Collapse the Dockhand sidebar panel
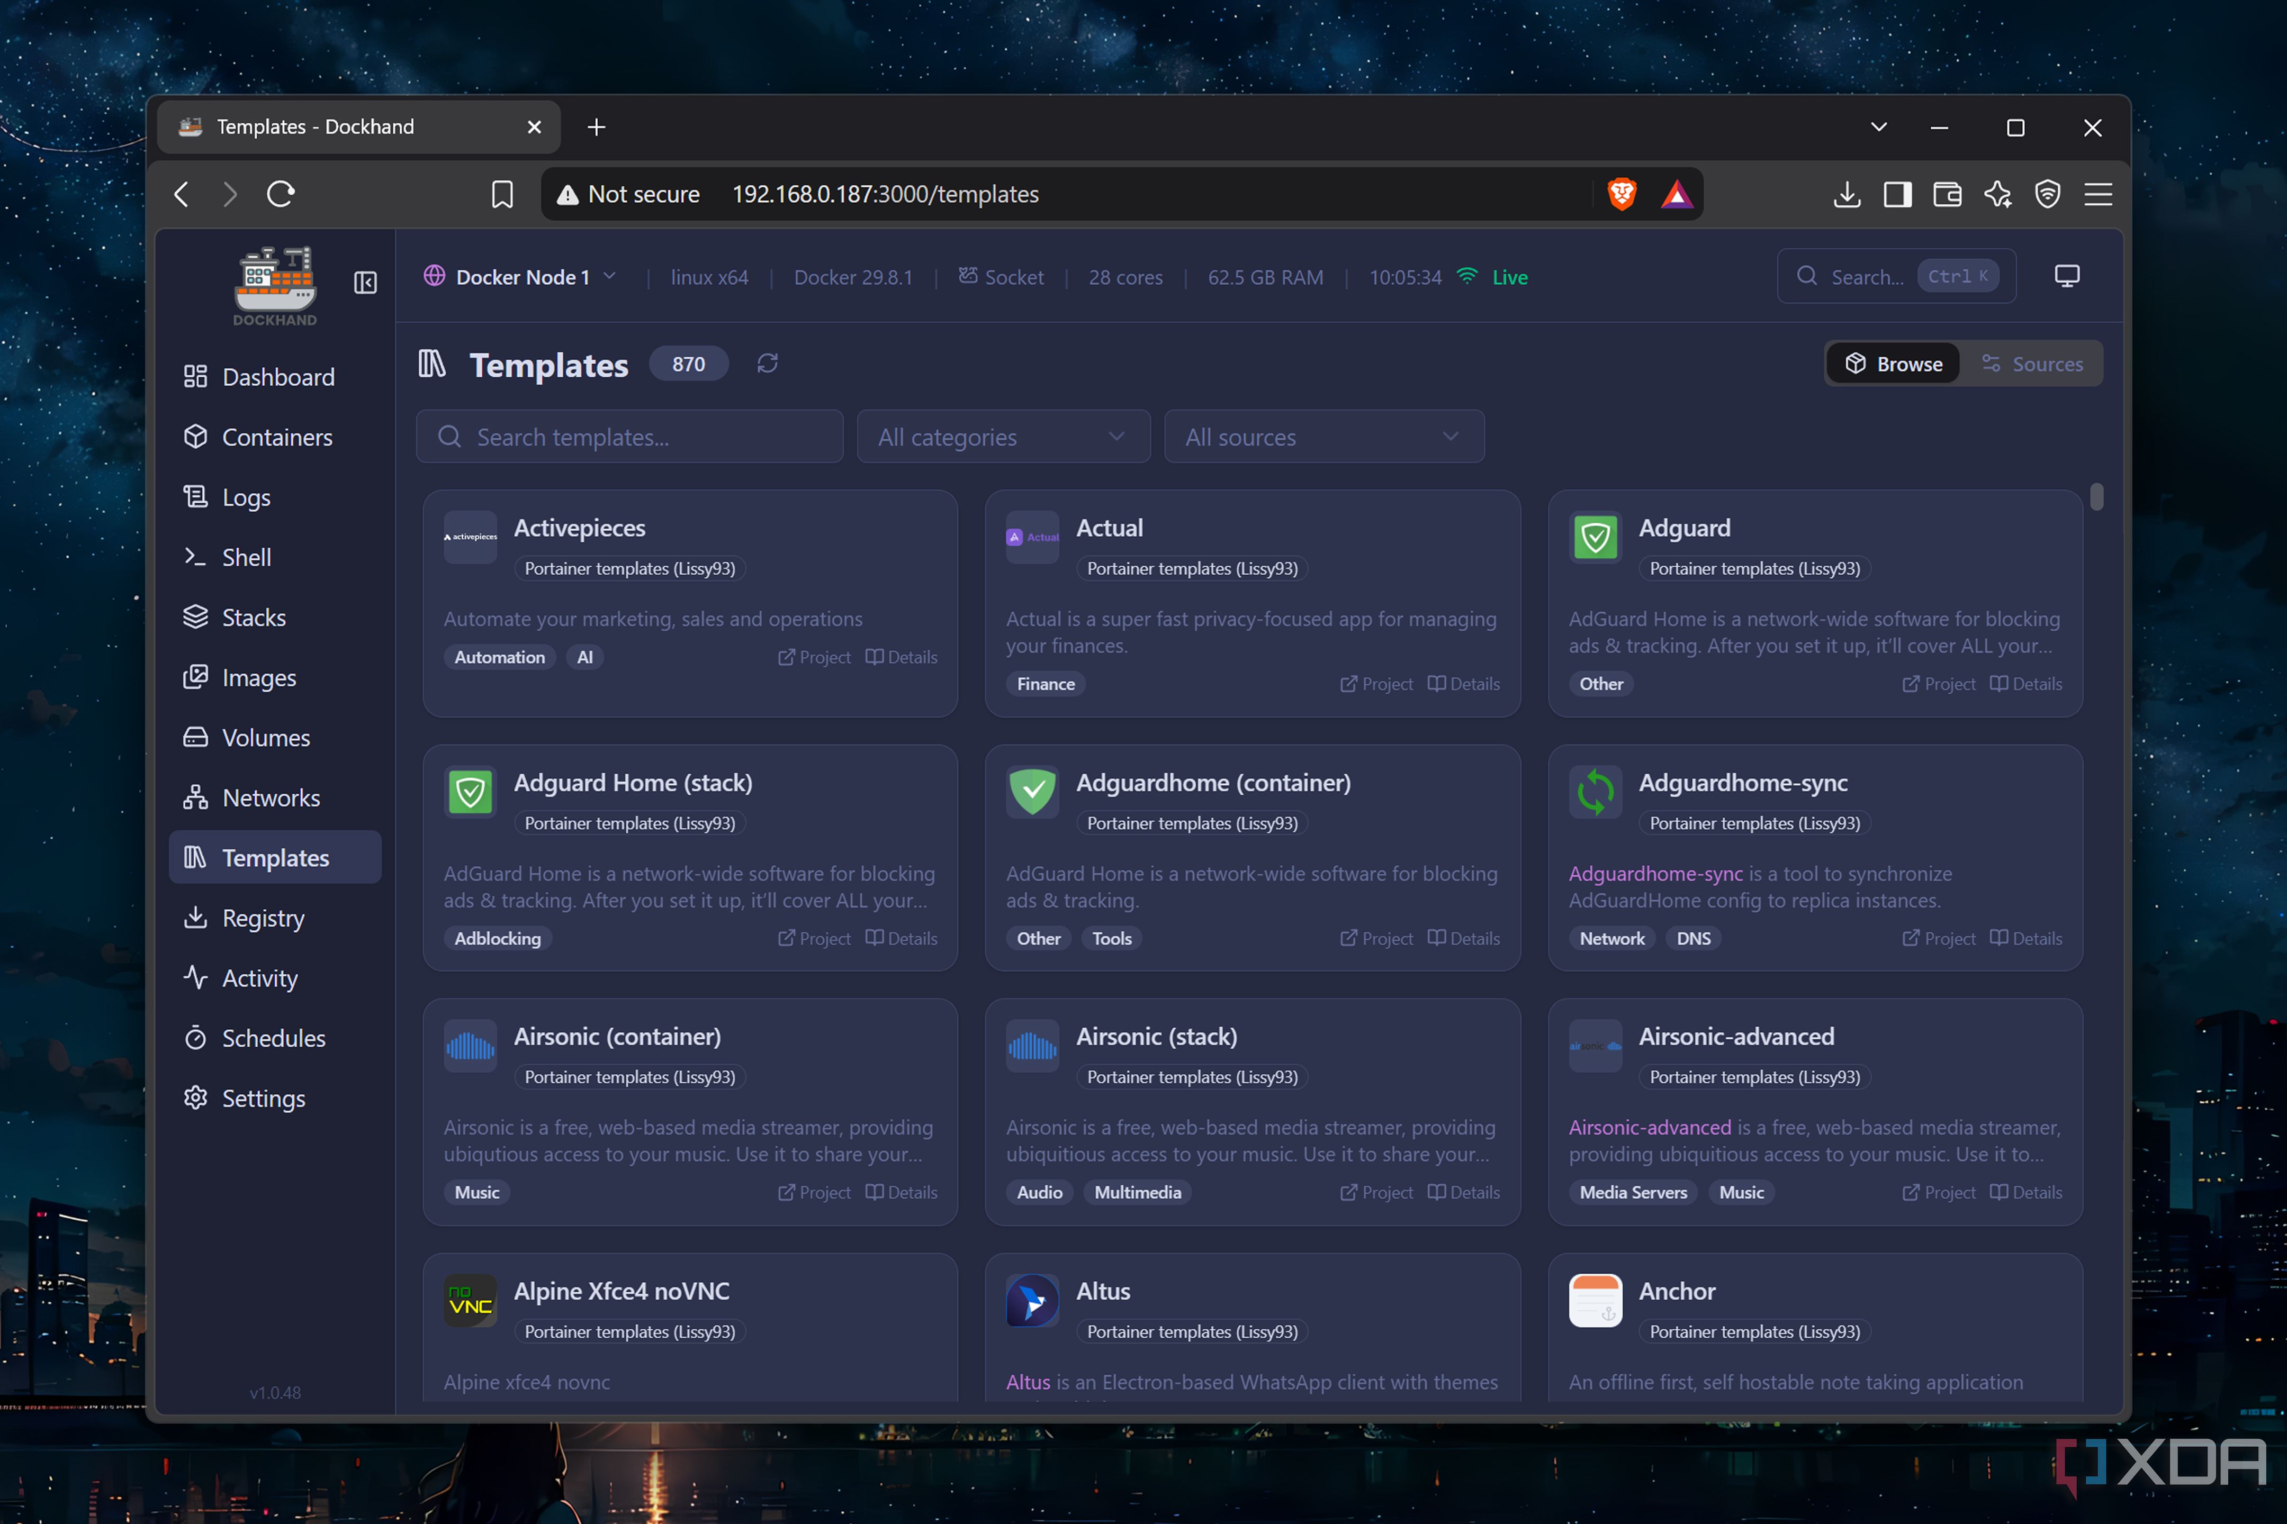This screenshot has width=2287, height=1524. pyautogui.click(x=366, y=283)
